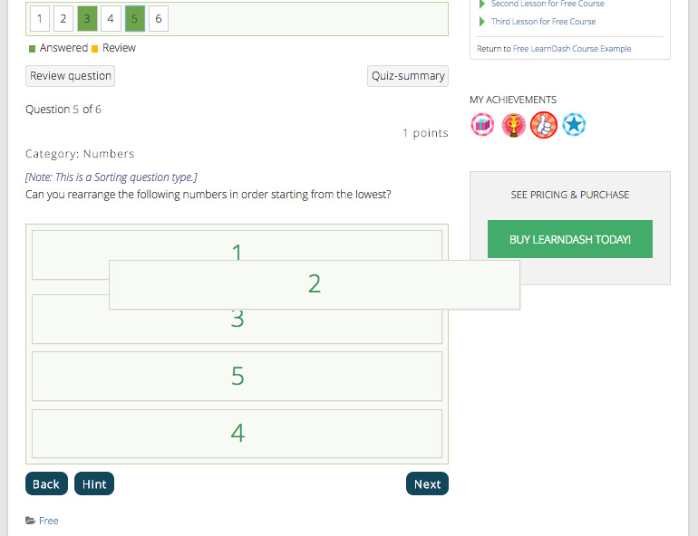Select the sortable item numbered 5
698x536 pixels.
click(237, 376)
